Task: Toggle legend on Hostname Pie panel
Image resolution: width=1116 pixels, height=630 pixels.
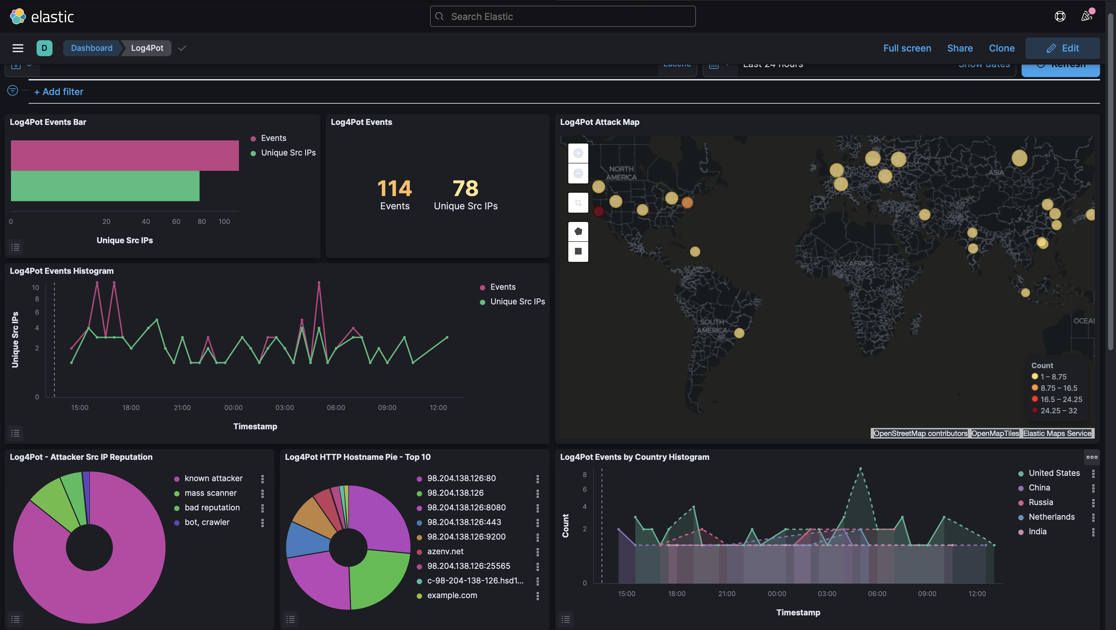Action: click(290, 619)
